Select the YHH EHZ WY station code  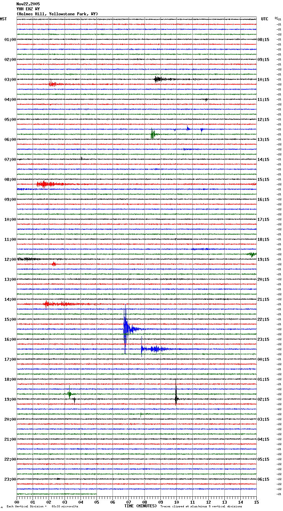[x=28, y=9]
